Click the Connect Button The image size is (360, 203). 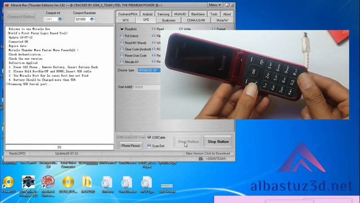[x=21, y=16]
